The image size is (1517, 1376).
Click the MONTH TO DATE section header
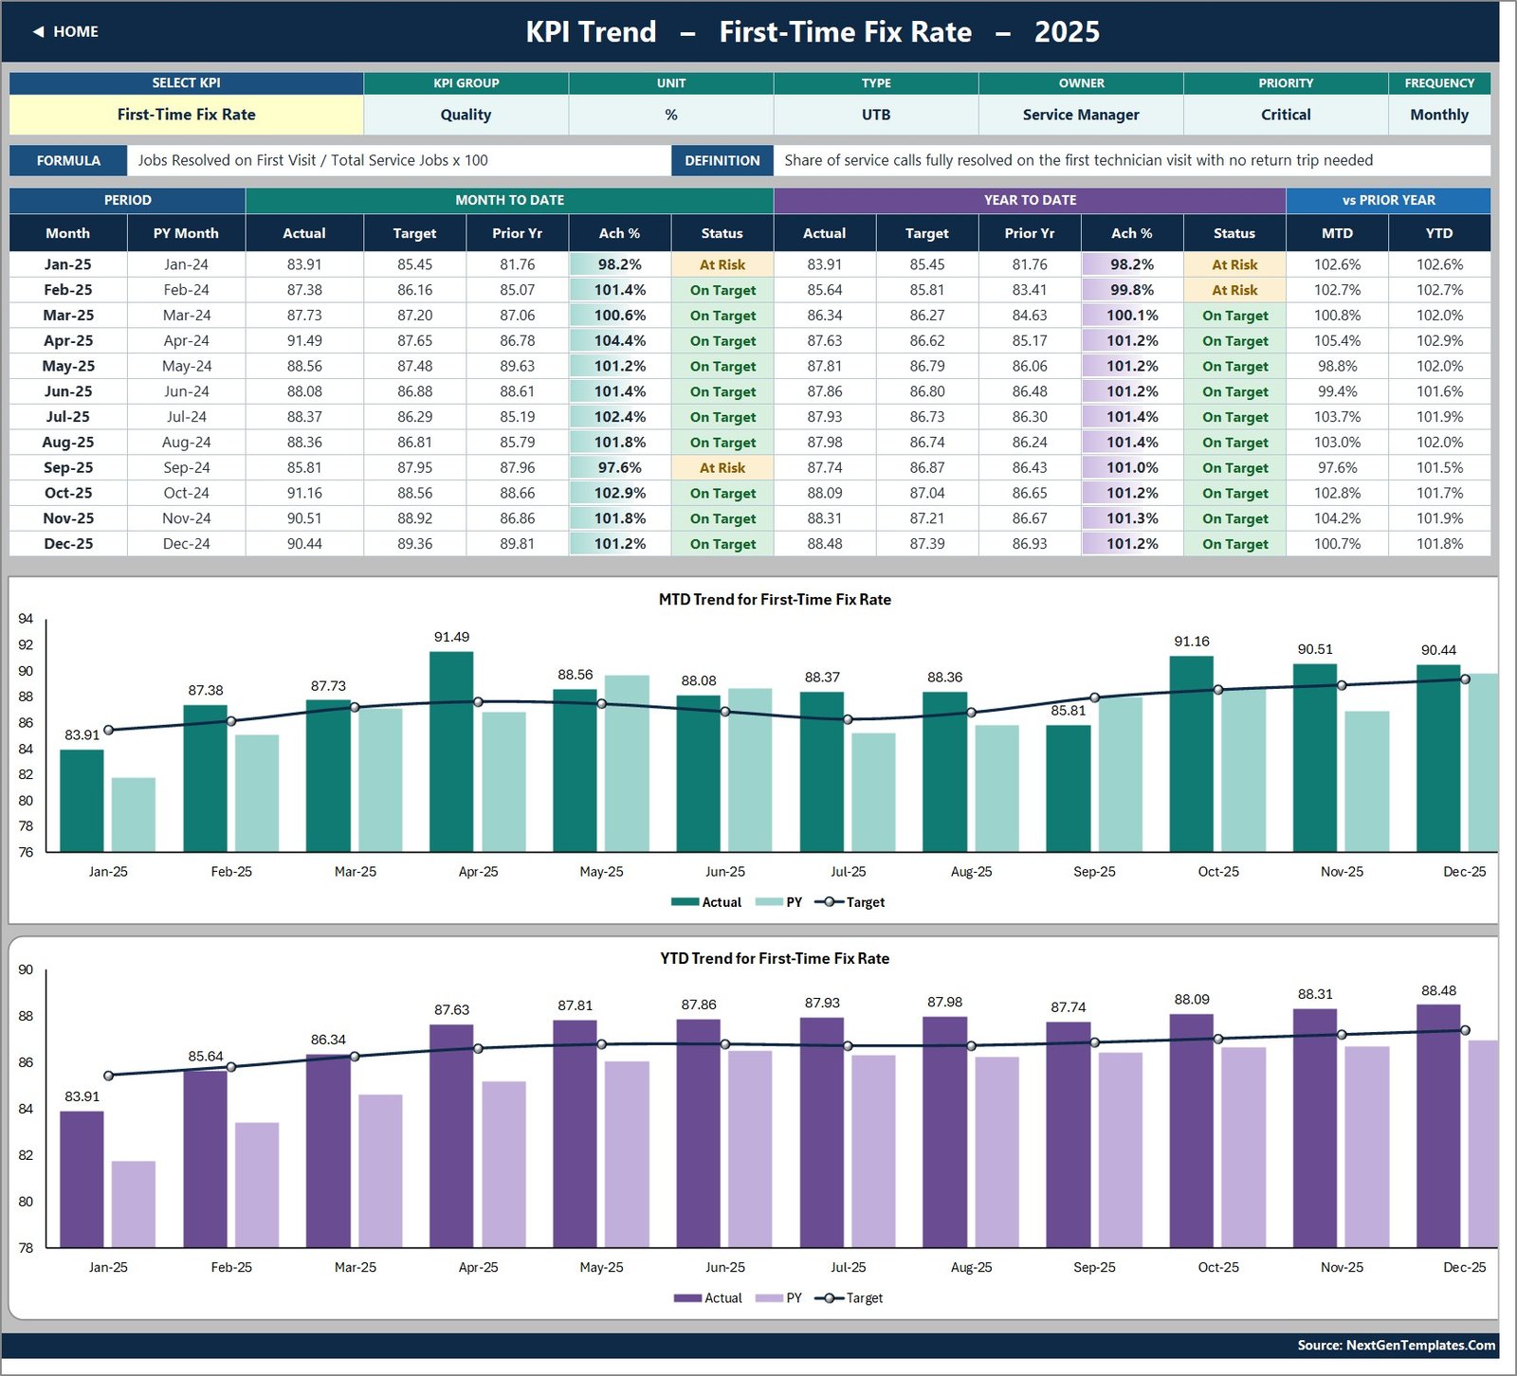509,200
